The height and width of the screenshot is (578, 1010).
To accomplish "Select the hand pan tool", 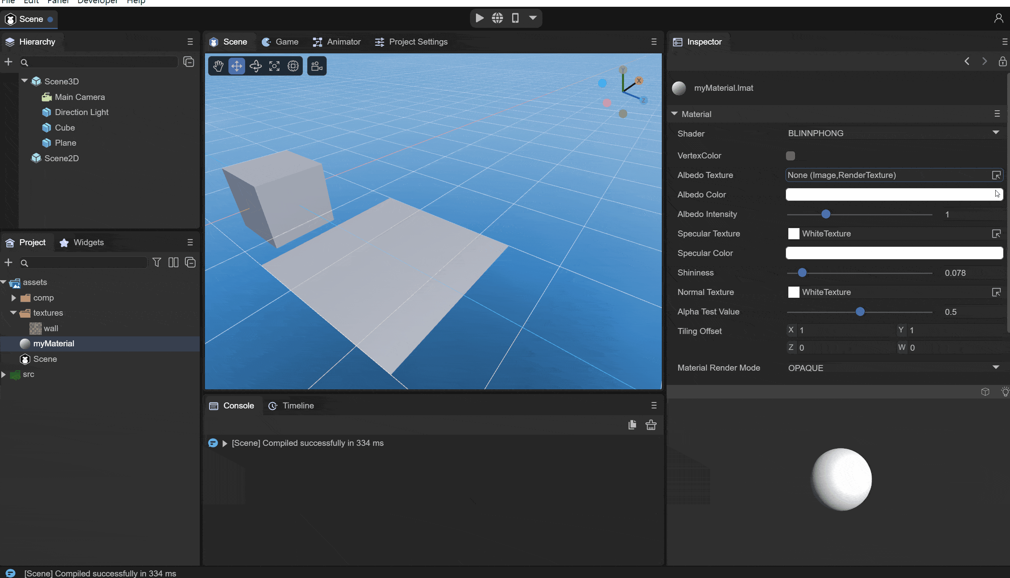I will pyautogui.click(x=218, y=66).
